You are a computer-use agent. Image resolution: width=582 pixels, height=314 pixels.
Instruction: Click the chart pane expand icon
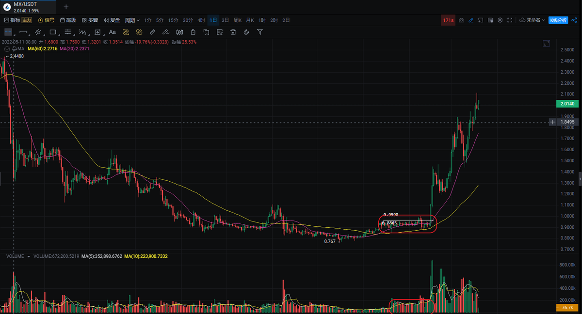pos(547,43)
